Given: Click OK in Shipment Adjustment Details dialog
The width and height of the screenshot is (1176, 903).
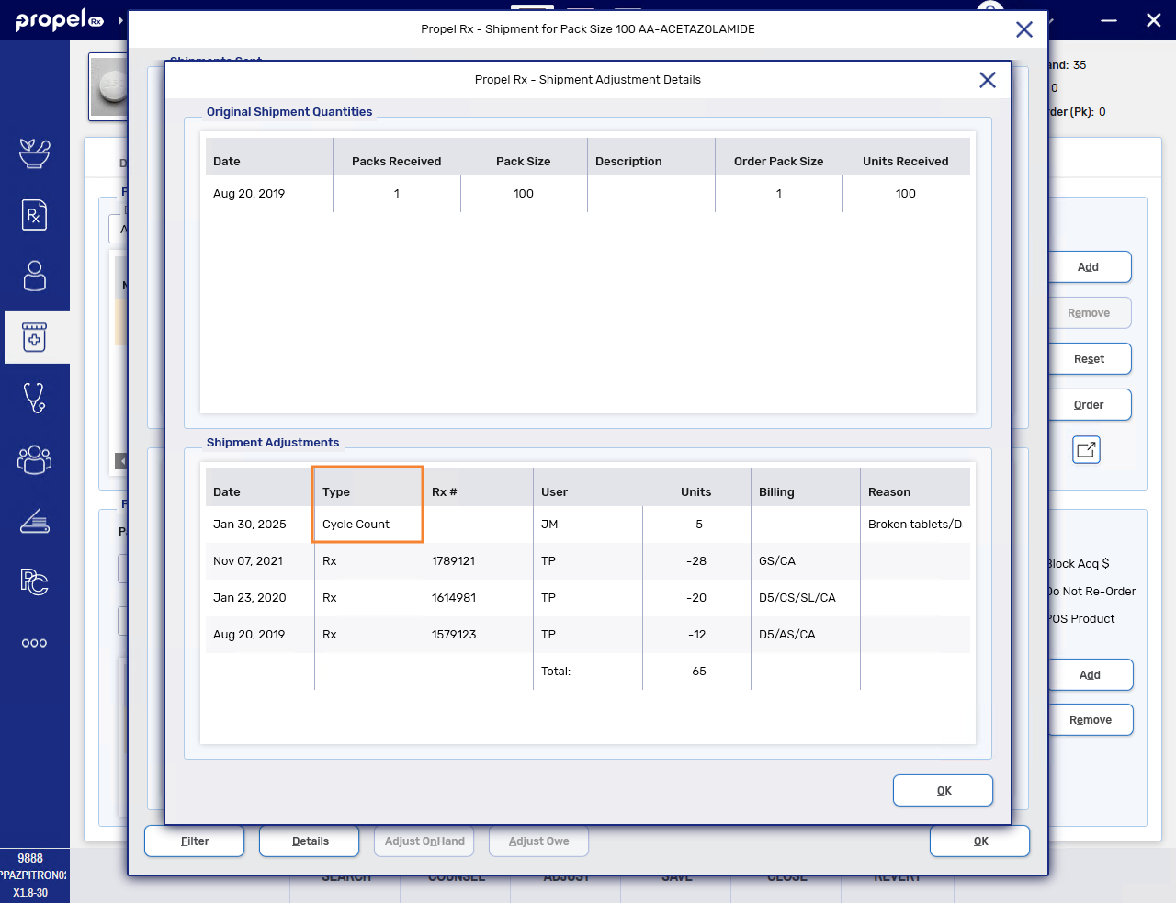Looking at the screenshot, I should click(944, 790).
